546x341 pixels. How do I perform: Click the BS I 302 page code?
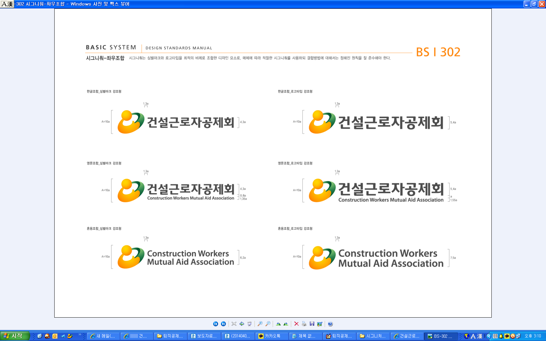[x=438, y=52]
